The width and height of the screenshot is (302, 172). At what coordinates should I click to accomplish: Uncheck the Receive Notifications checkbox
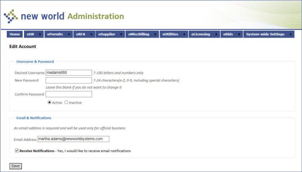pyautogui.click(x=17, y=150)
